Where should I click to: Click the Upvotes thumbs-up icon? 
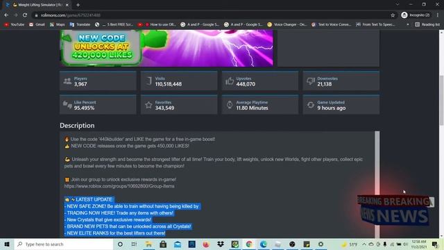coord(230,81)
